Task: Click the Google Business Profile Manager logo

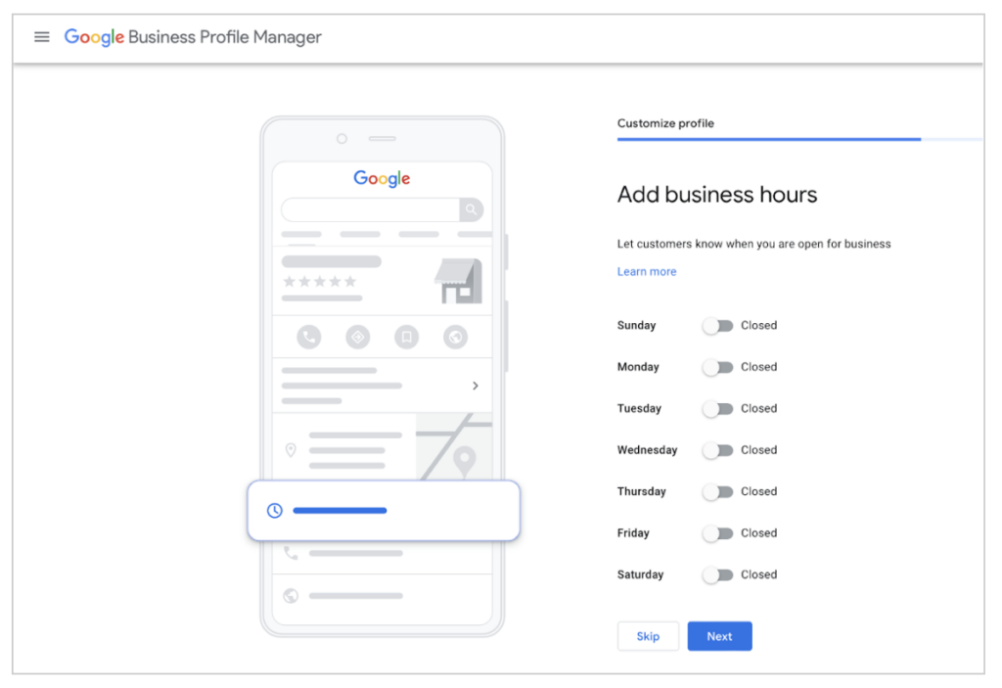Action: pyautogui.click(x=193, y=37)
